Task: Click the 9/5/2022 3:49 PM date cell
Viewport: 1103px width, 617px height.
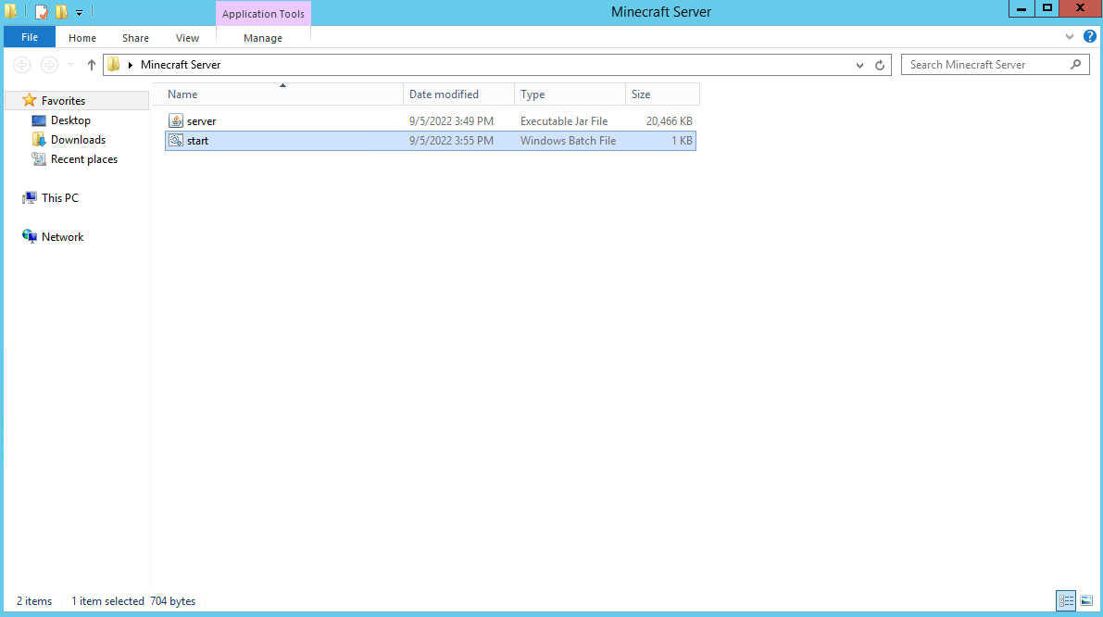Action: pos(452,121)
